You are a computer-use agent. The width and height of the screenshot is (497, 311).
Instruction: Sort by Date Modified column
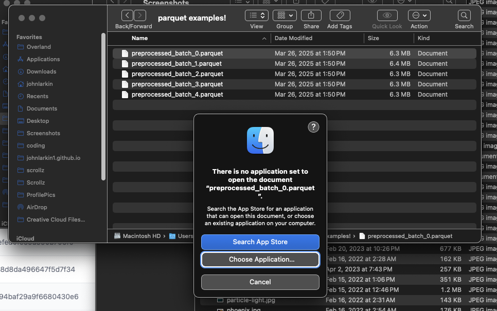point(293,38)
